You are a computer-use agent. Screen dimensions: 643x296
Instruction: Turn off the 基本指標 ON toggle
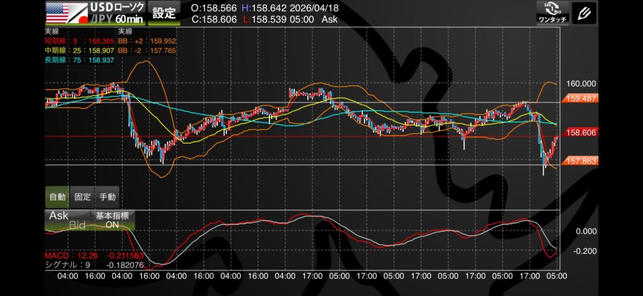tap(112, 219)
